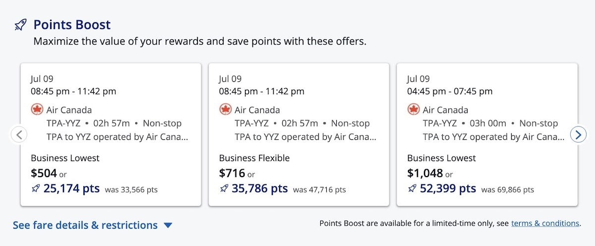Choose the 25,174 pts price option

(x=71, y=188)
